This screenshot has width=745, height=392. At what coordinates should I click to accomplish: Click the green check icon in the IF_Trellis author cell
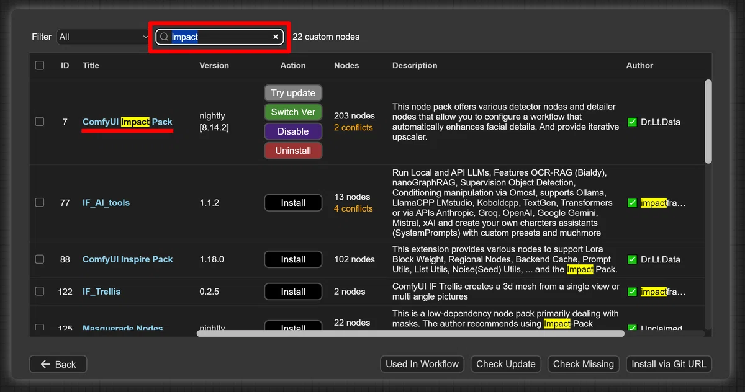(x=633, y=292)
